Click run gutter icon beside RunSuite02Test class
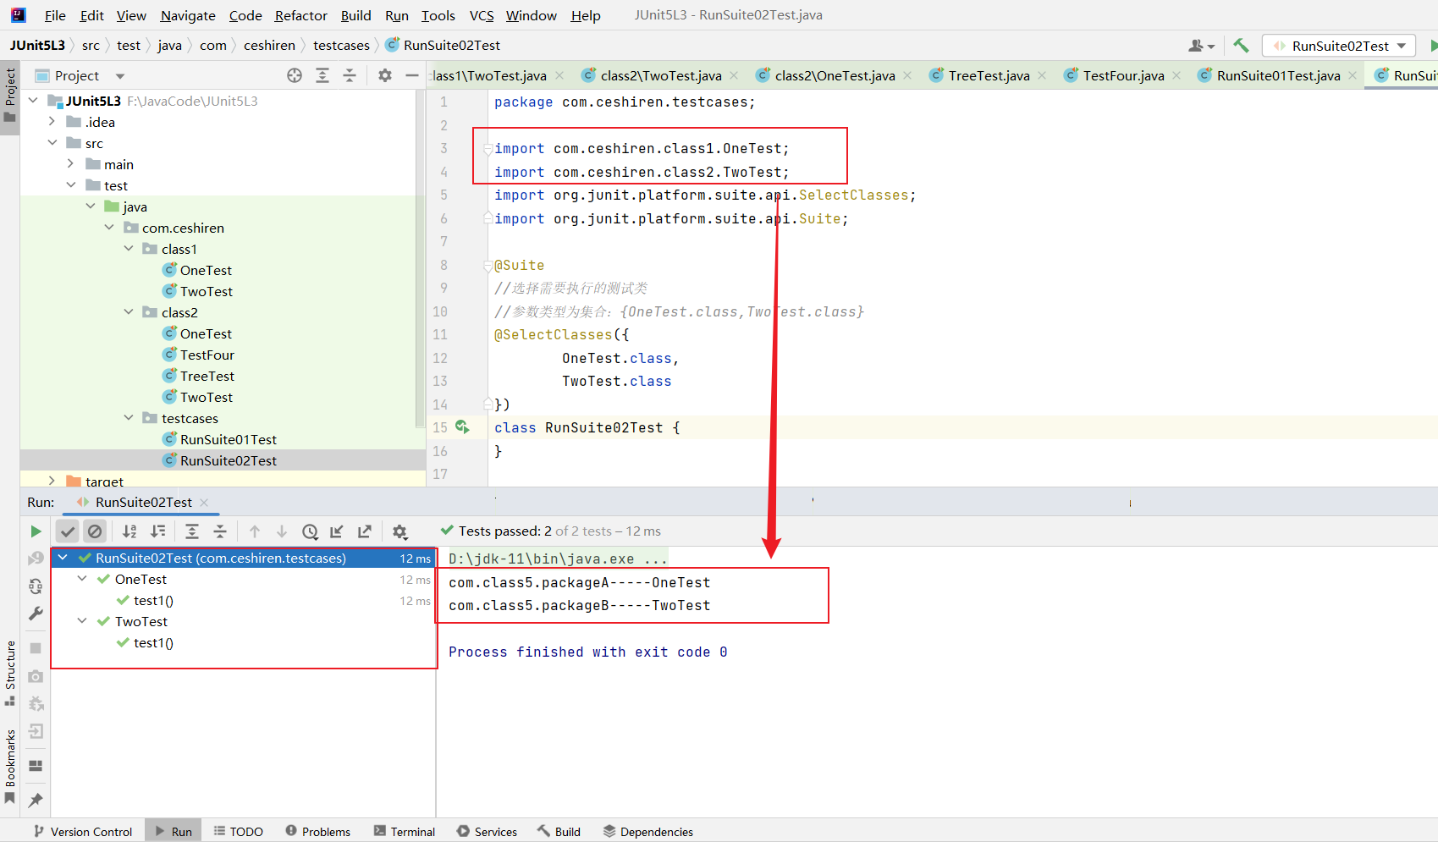This screenshot has height=842, width=1438. pyautogui.click(x=462, y=427)
